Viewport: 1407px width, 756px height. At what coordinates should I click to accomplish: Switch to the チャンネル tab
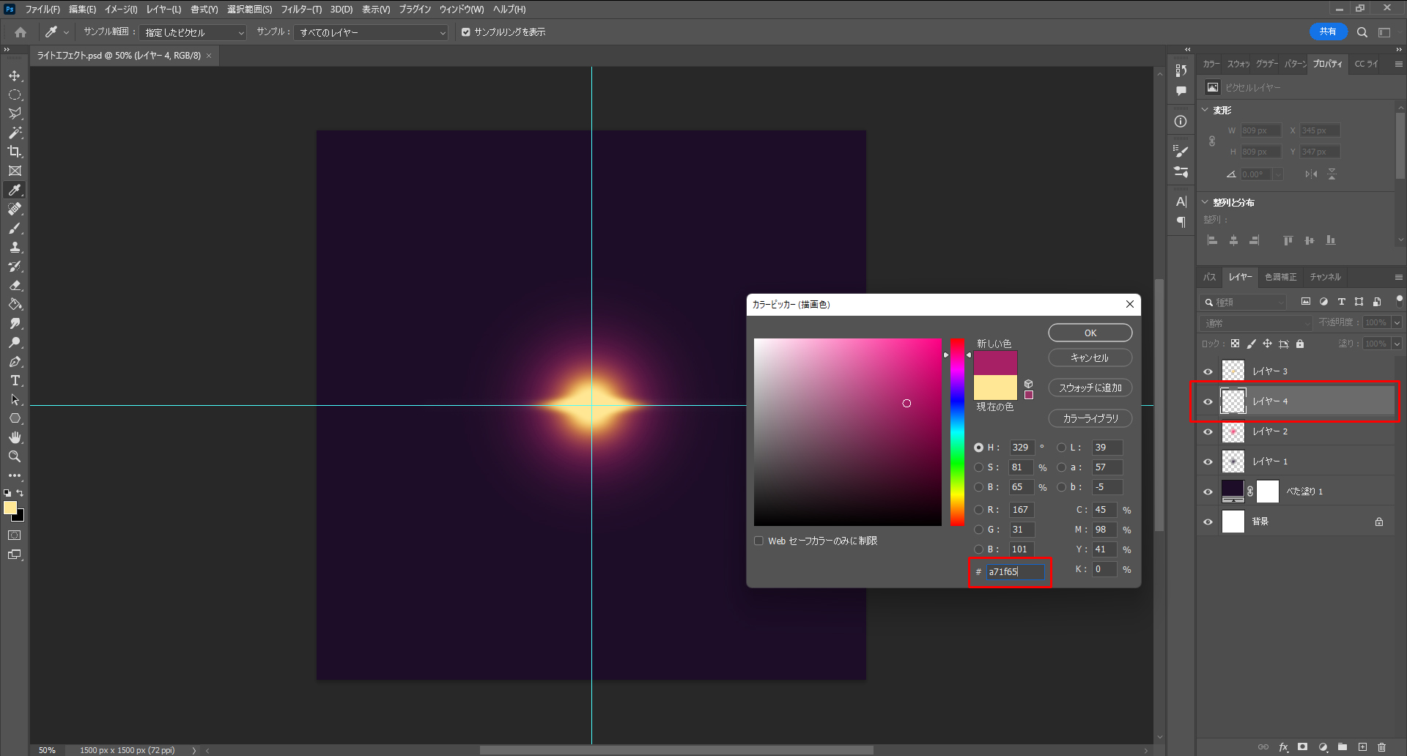1325,277
